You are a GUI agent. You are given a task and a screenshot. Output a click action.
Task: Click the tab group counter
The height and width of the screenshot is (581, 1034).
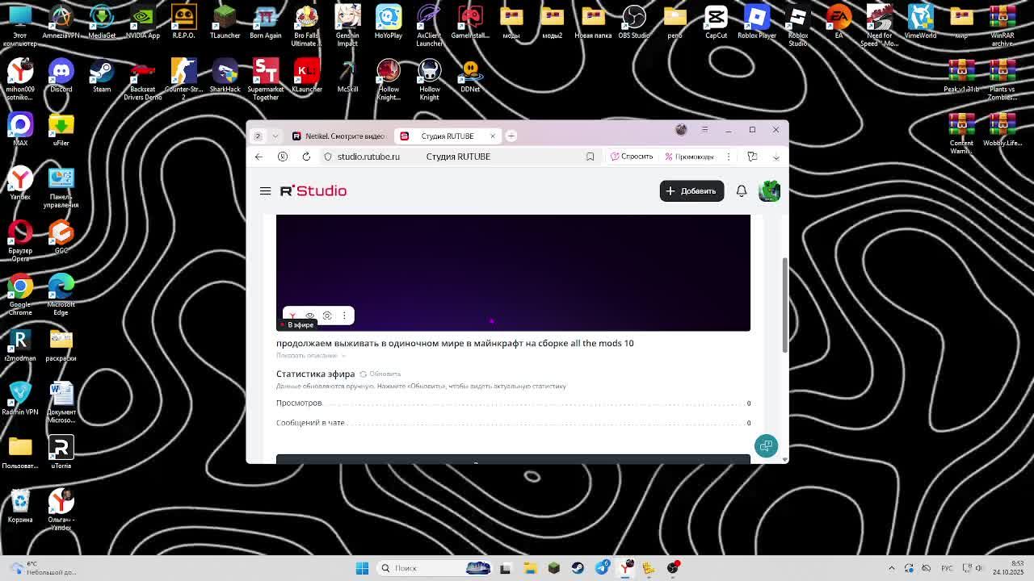(x=258, y=136)
